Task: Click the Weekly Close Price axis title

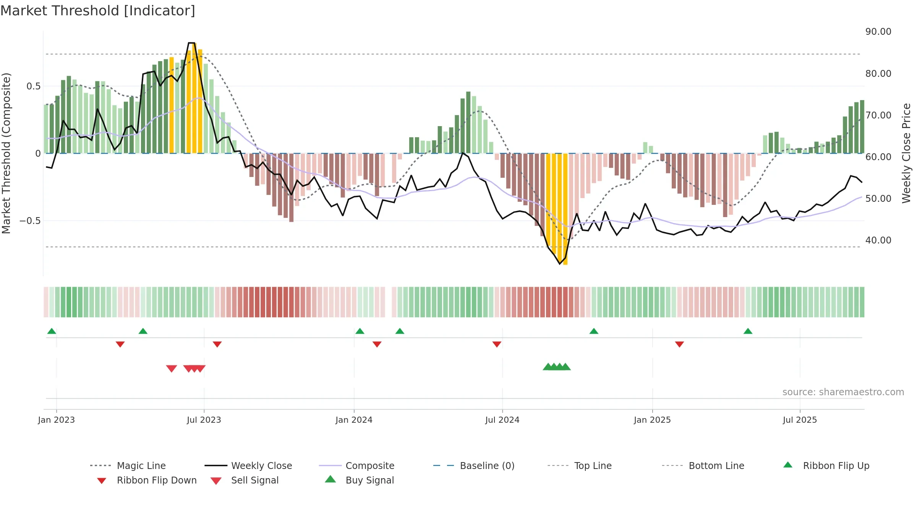Action: coord(906,153)
